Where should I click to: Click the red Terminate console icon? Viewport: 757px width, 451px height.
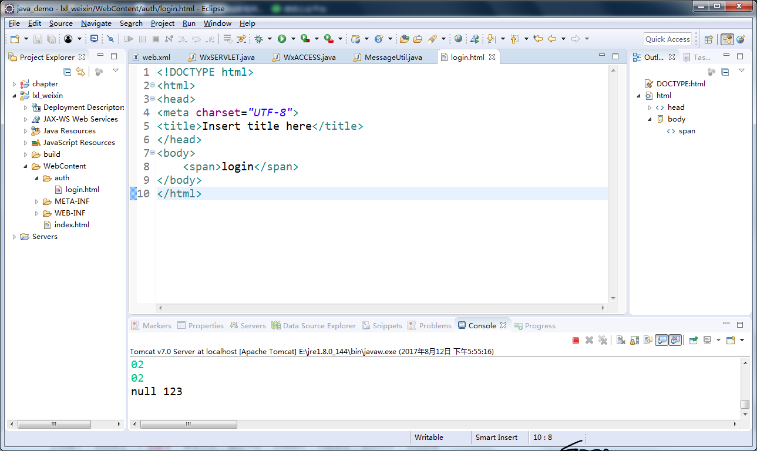576,340
